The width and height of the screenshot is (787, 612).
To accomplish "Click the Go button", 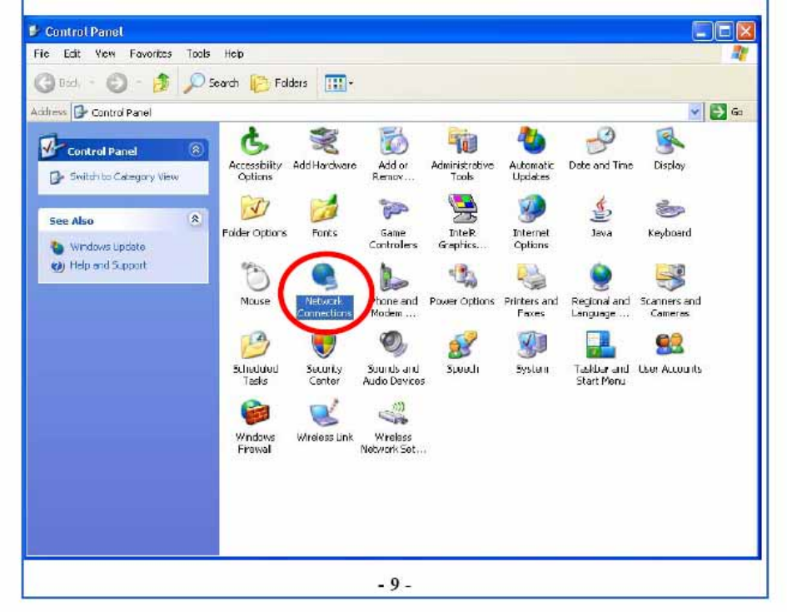I will click(726, 112).
